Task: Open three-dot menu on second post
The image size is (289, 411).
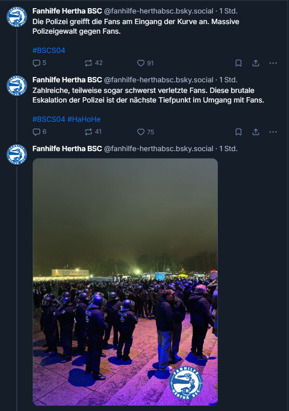Action: pos(273,132)
